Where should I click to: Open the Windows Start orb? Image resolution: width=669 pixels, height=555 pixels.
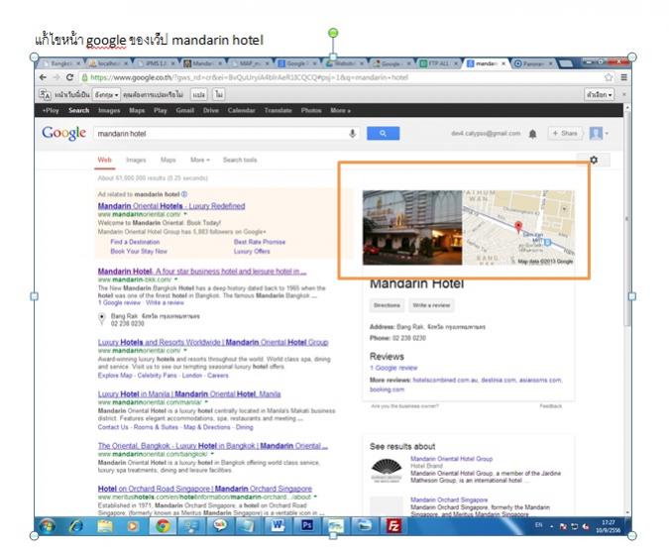tap(47, 526)
